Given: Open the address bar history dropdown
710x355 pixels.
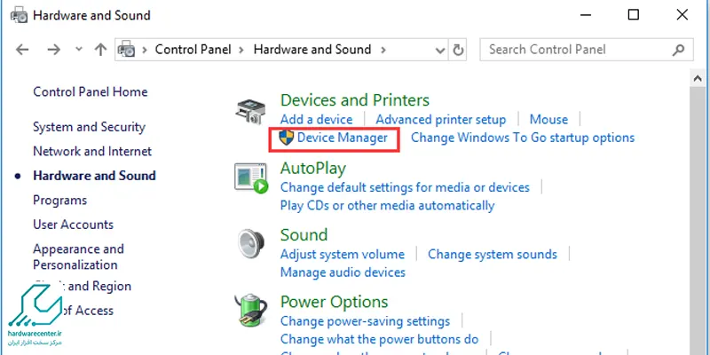Looking at the screenshot, I should (439, 50).
